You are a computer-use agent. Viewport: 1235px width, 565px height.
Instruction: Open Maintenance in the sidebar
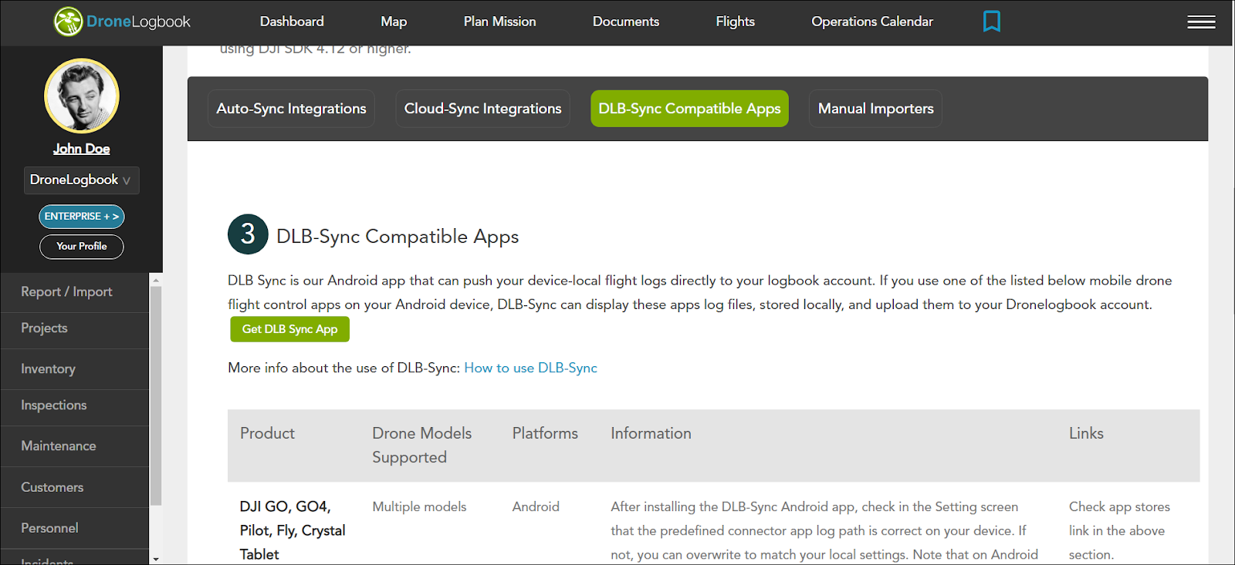[75, 446]
